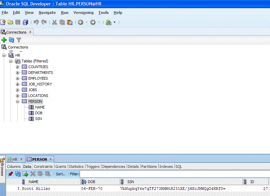Open the dropdown beside Forward arrow

99,22
